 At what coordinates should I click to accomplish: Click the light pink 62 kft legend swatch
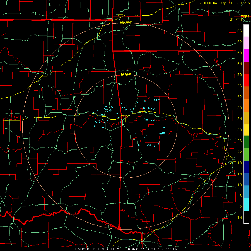[x=246, y=43]
